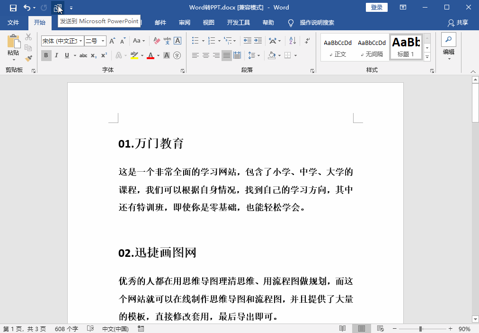The image size is (479, 333).
Task: Toggle Bold formatting
Action: [46, 55]
